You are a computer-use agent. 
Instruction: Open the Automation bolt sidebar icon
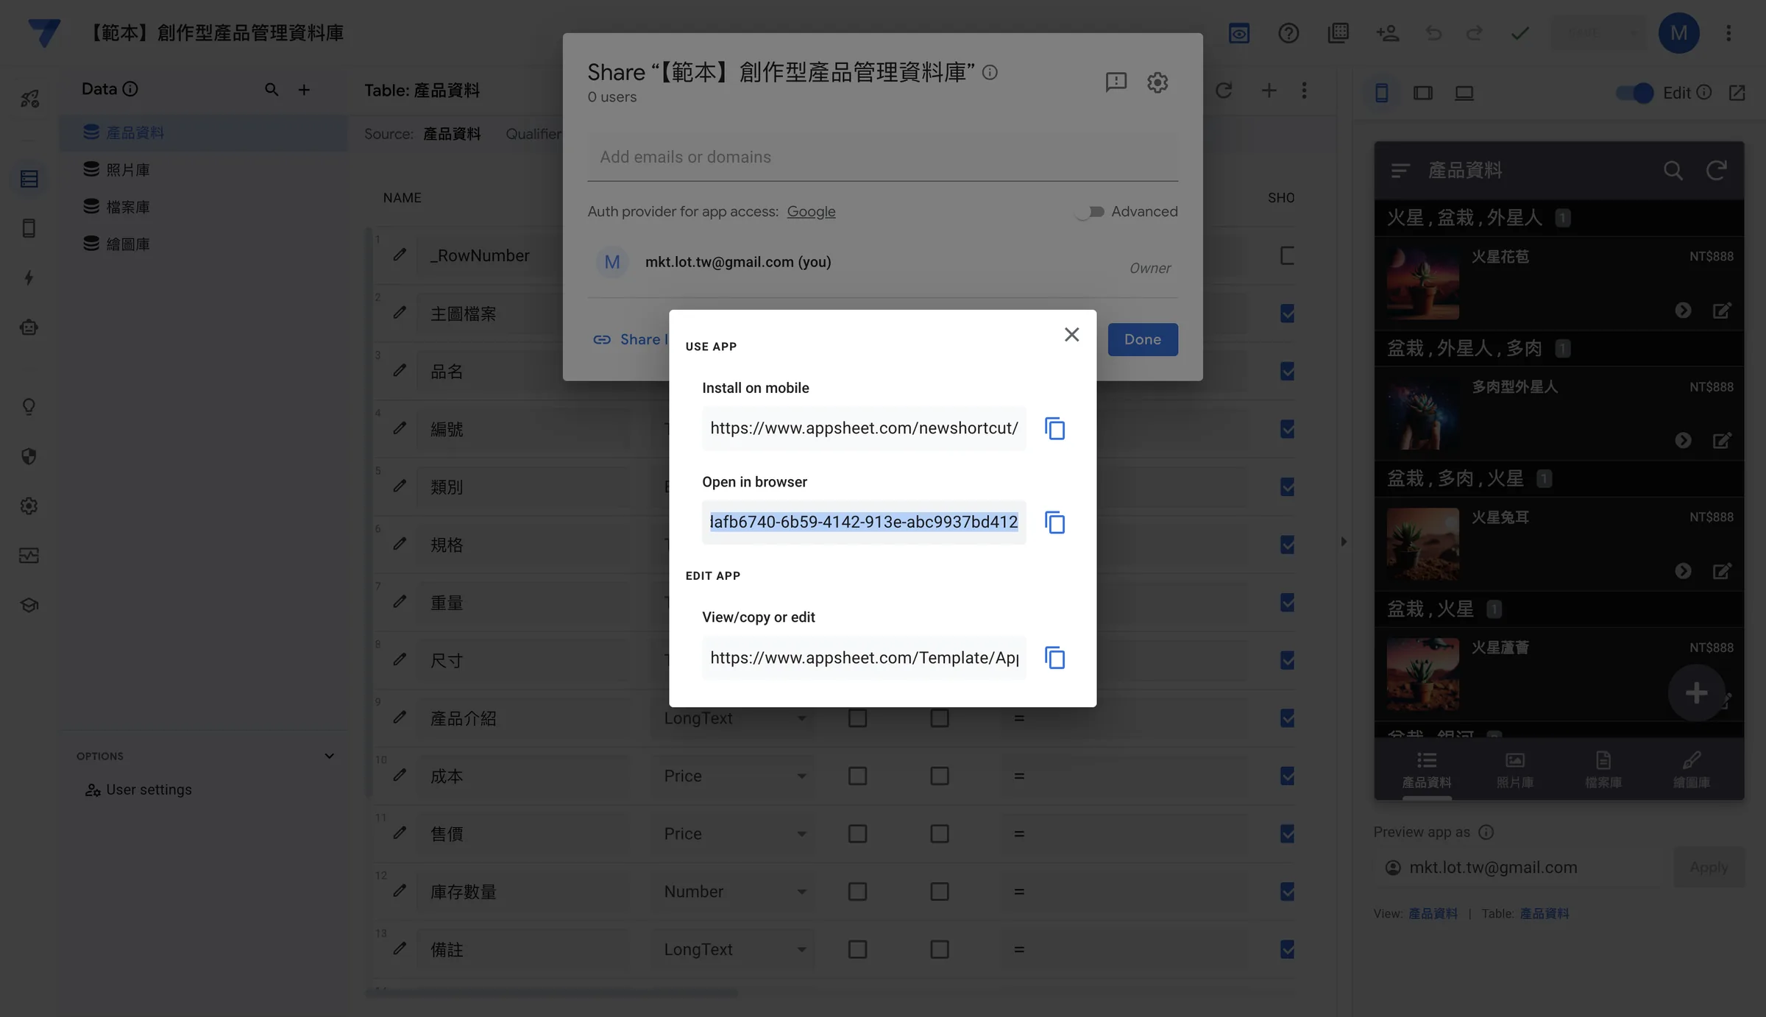[29, 277]
